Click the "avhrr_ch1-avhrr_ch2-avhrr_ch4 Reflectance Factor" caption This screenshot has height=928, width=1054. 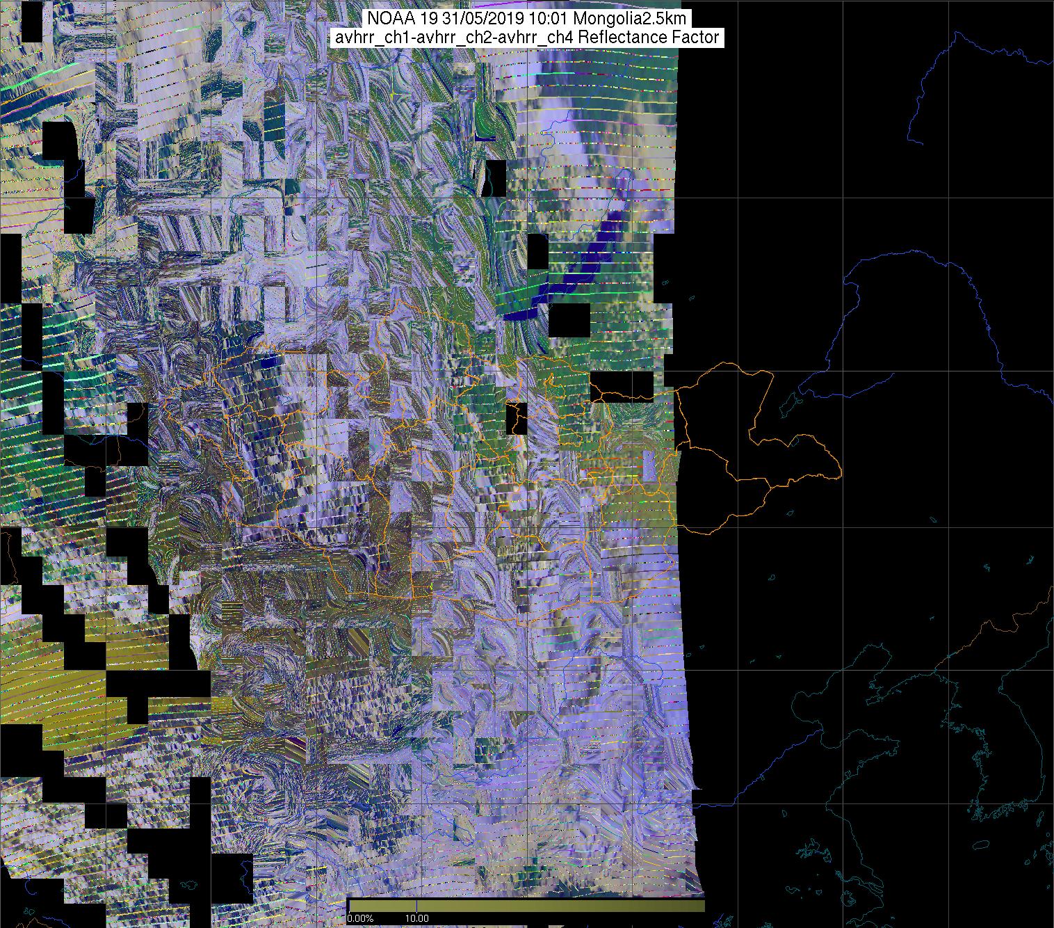(527, 37)
